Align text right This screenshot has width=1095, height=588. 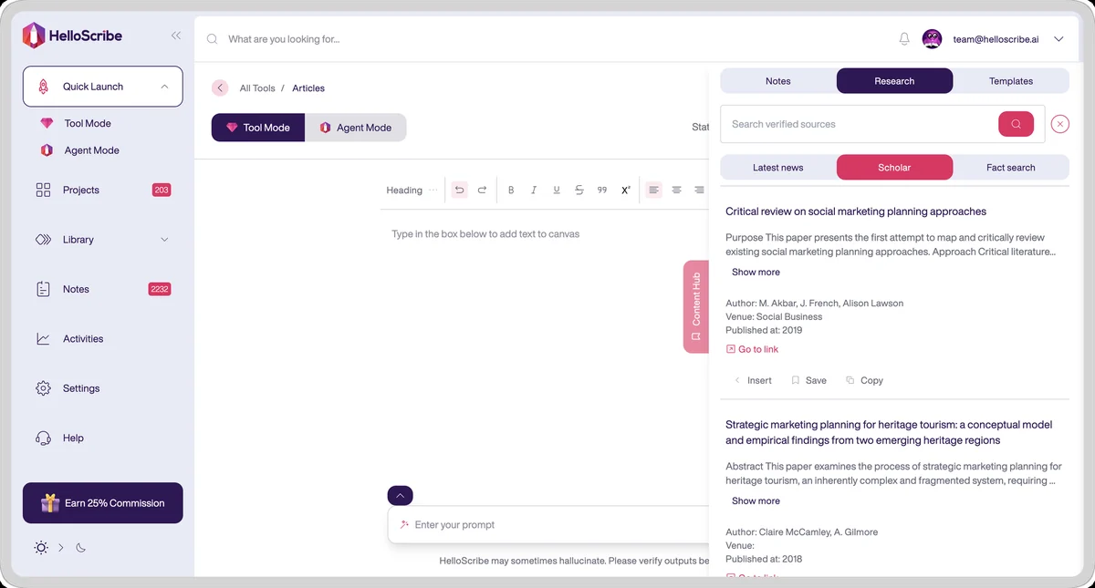click(x=699, y=190)
